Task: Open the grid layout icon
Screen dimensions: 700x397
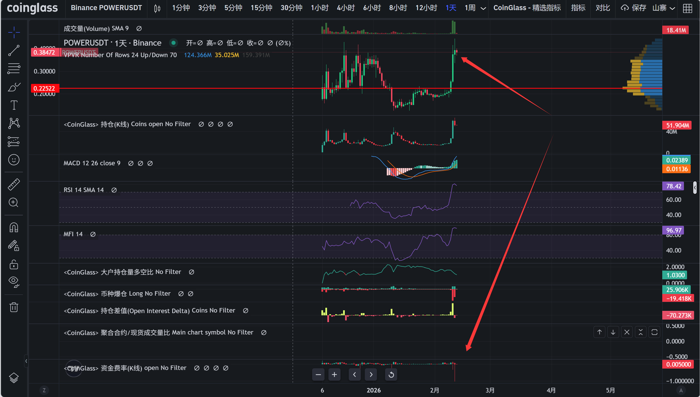Action: tap(687, 8)
